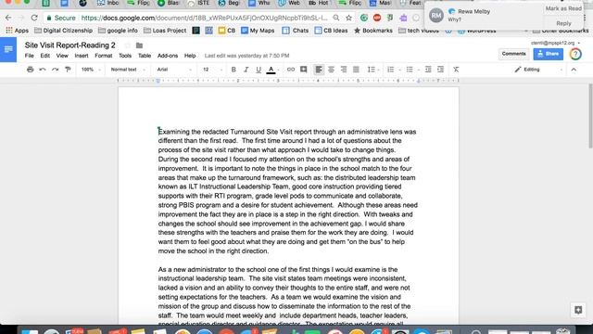Open the Apps bookmarks shortcut
Viewport: 593px width, 334px height.
(17, 31)
